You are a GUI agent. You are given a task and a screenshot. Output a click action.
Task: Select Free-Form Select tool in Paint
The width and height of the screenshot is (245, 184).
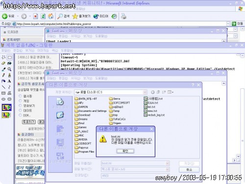tap(3, 57)
